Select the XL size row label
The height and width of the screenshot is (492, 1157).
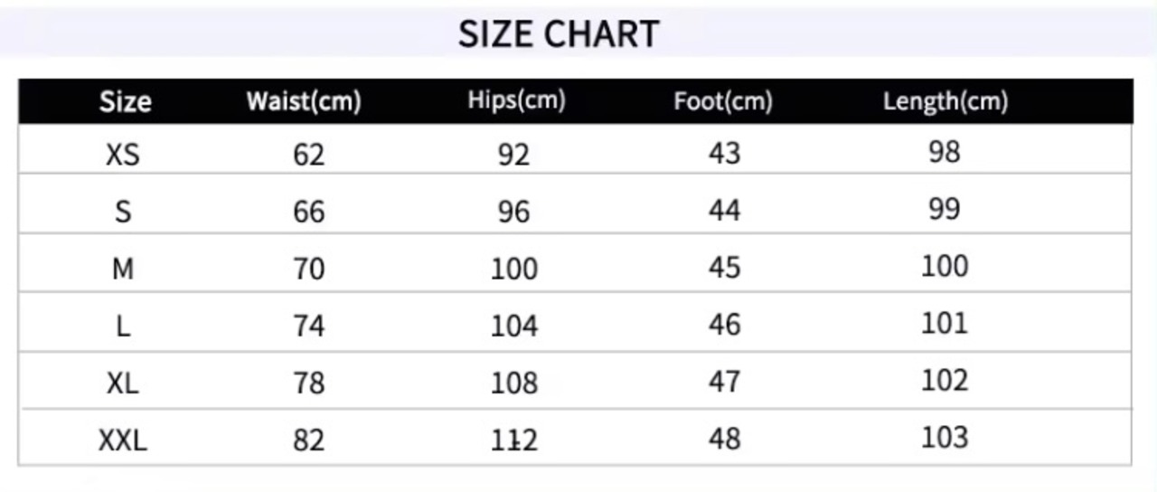[123, 383]
